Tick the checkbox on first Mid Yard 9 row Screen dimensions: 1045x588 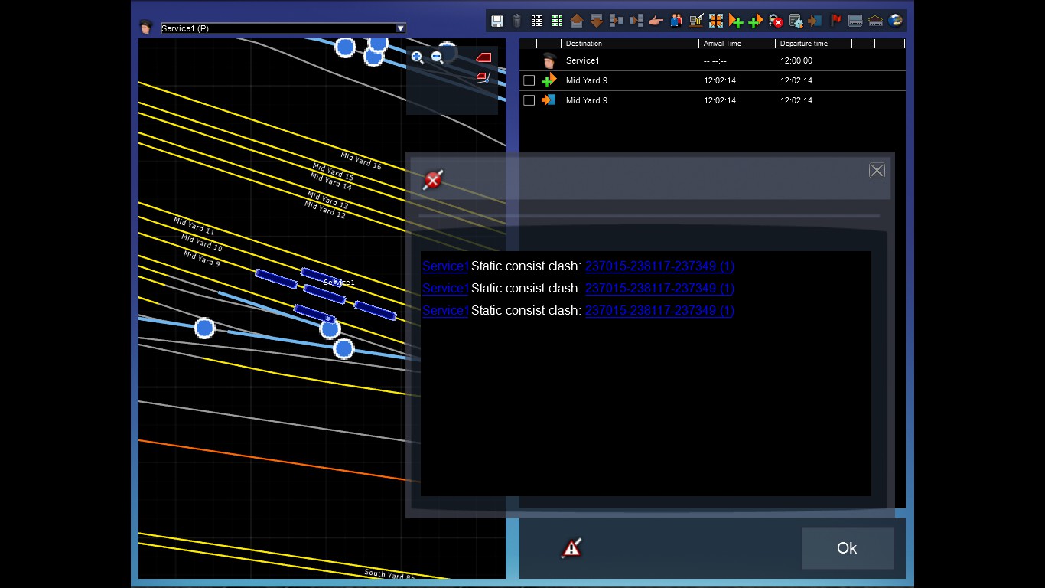(529, 80)
